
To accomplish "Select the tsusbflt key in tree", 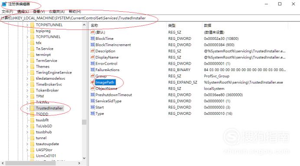I will click(x=42, y=120).
